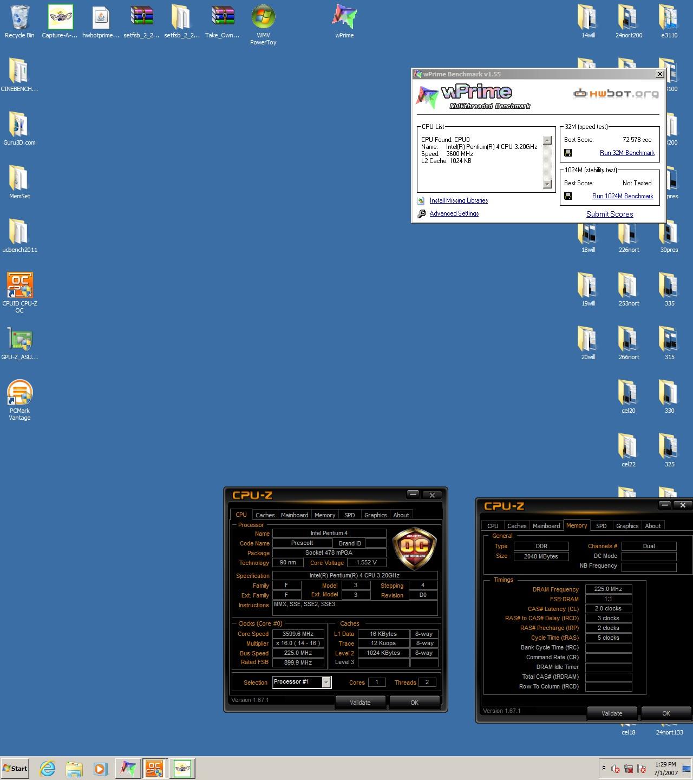Switch to wPrime taskbar button
The image size is (693, 780).
[x=128, y=768]
